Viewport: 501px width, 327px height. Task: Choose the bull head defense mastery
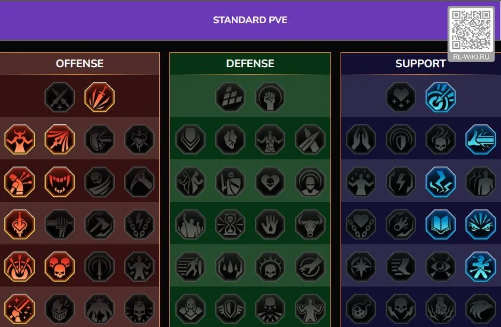310,224
